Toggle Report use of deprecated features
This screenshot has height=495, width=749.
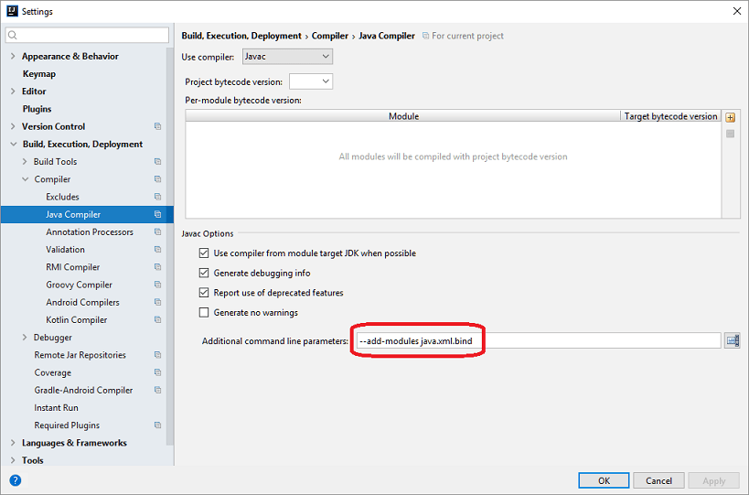click(x=204, y=293)
